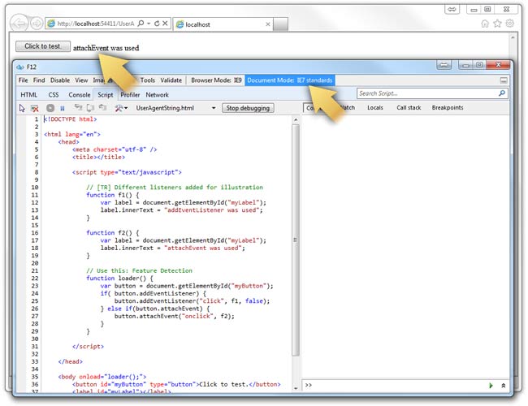Image resolution: width=528 pixels, height=406 pixels.
Task: Switch to the HTML tab
Action: [x=29, y=95]
